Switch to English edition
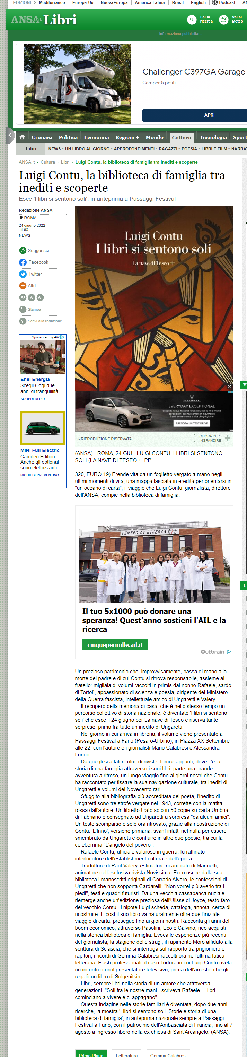The height and width of the screenshot is (1057, 247). (x=198, y=2)
